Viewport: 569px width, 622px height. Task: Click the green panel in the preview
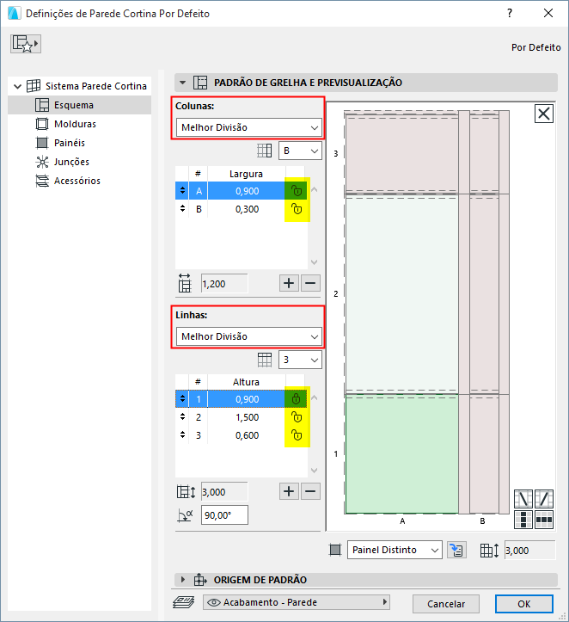(x=401, y=453)
